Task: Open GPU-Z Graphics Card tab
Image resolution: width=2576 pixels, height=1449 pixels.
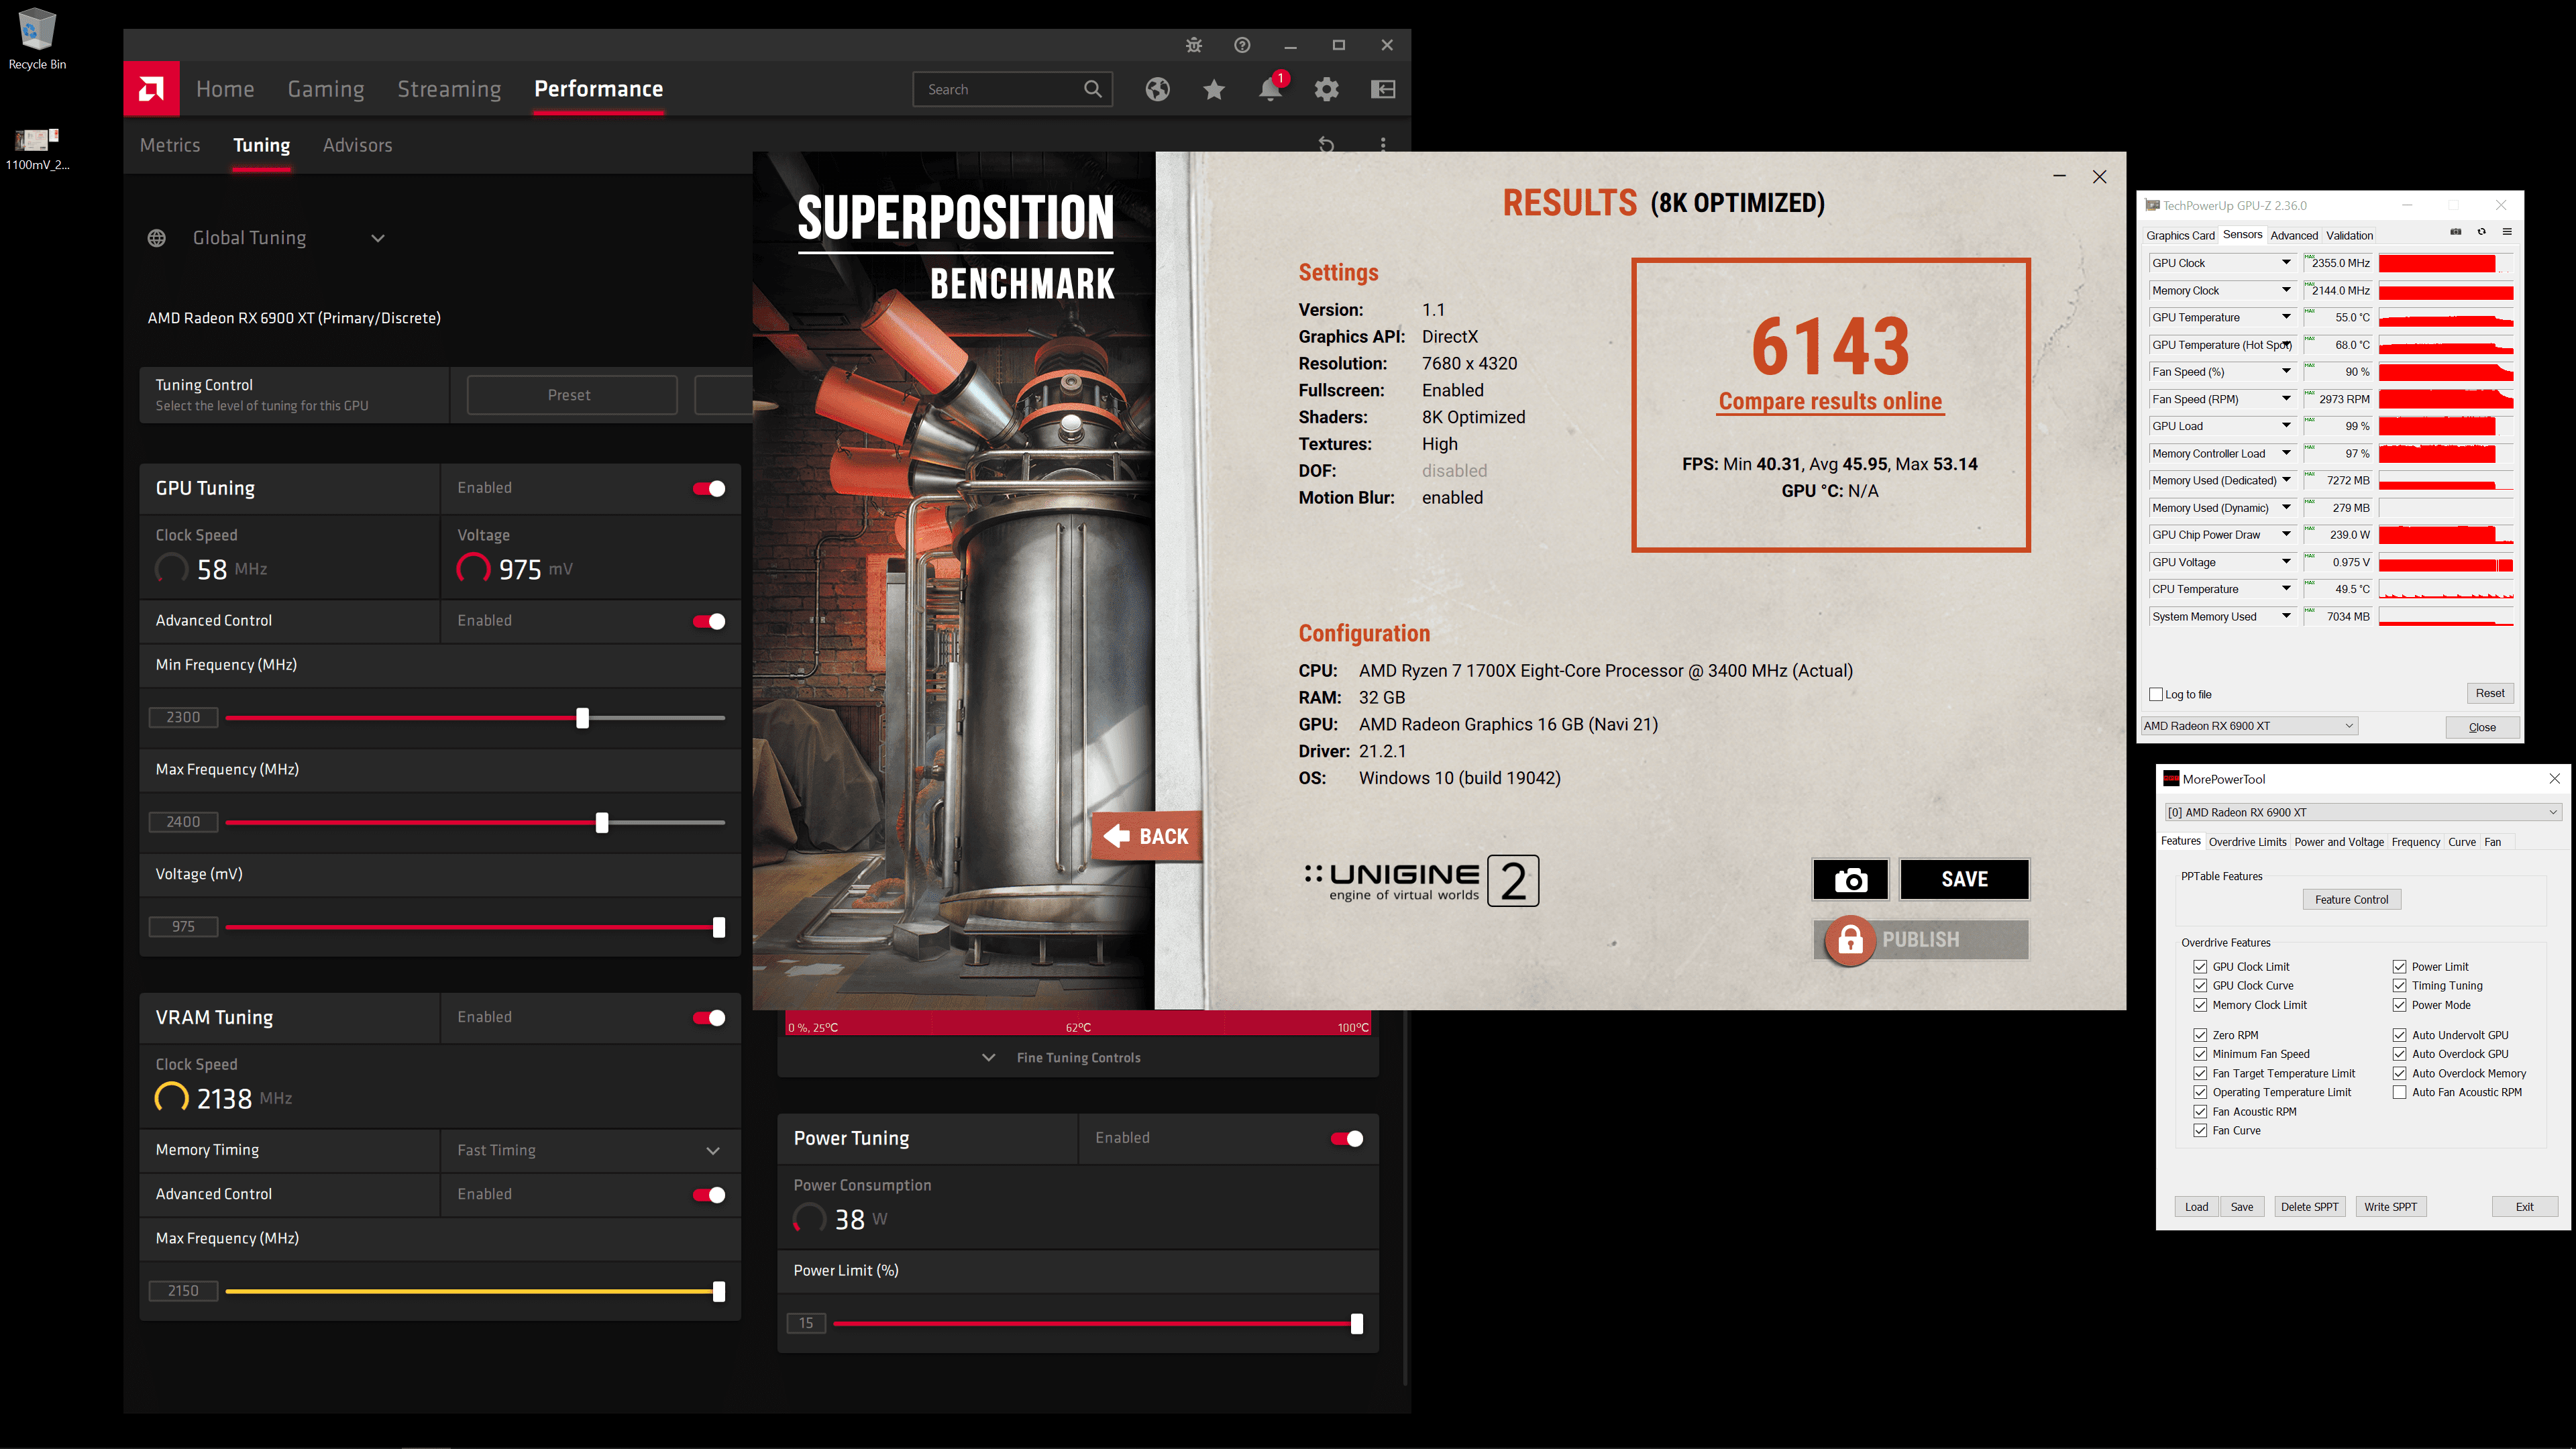Action: point(2180,235)
